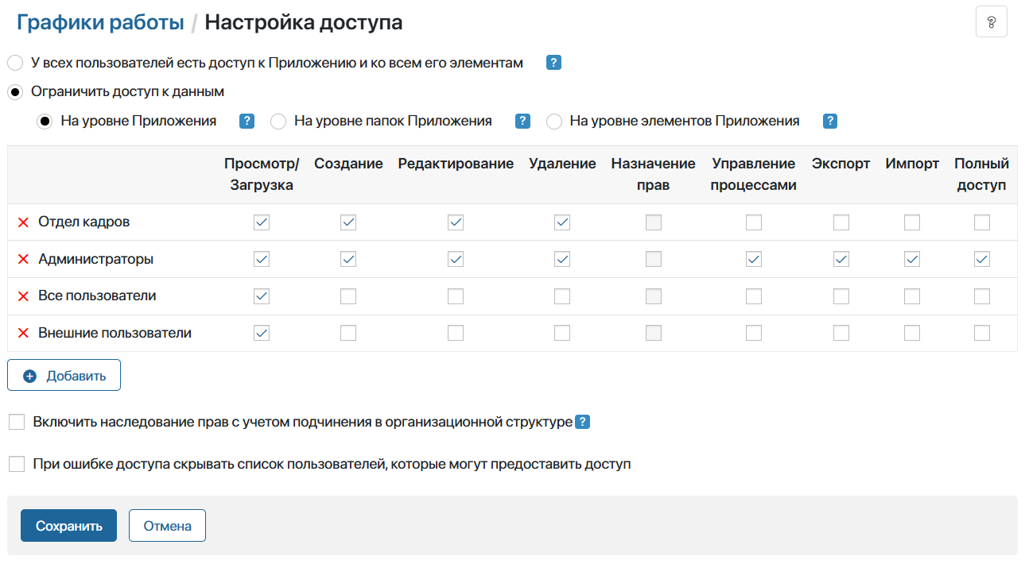The image size is (1025, 564).
Task: Click the Администраторы group name
Action: (x=96, y=260)
